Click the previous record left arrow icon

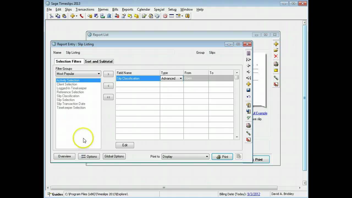coord(249,66)
